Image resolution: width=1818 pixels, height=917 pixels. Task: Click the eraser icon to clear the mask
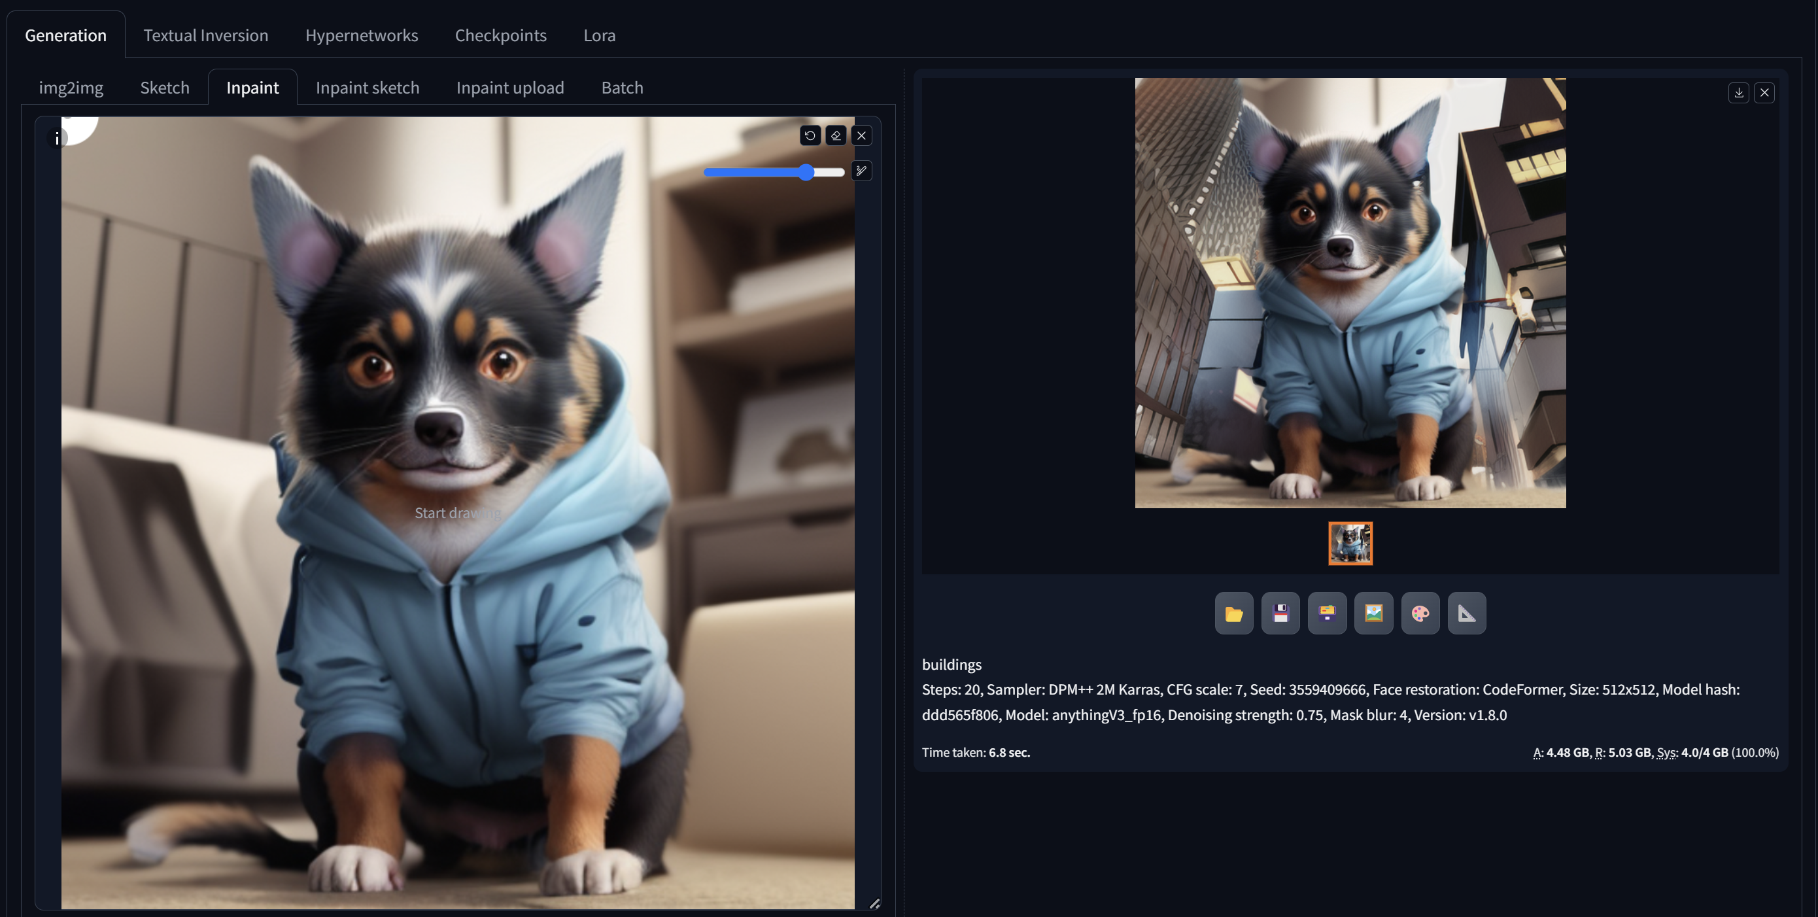click(836, 135)
